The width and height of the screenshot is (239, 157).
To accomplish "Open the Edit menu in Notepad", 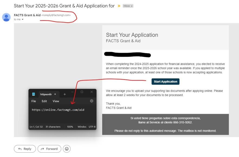I will [x=44, y=101].
